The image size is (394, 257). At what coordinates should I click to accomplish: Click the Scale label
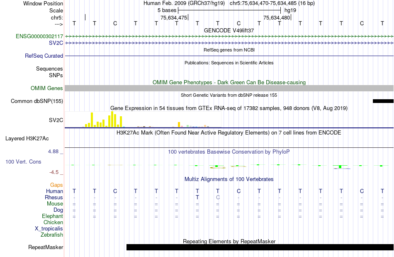pyautogui.click(x=56, y=10)
